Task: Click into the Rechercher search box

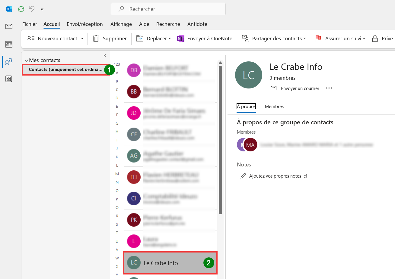Action: coord(168,9)
